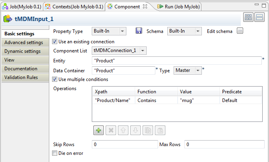This screenshot has height=162, width=269.
Task: Click the copy rows icon
Action: [148, 130]
